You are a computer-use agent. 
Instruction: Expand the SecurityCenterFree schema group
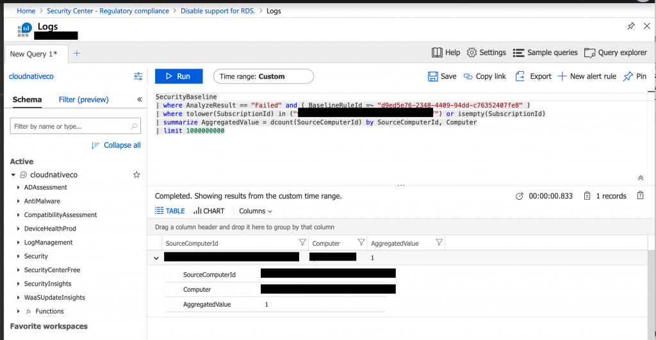coord(18,270)
